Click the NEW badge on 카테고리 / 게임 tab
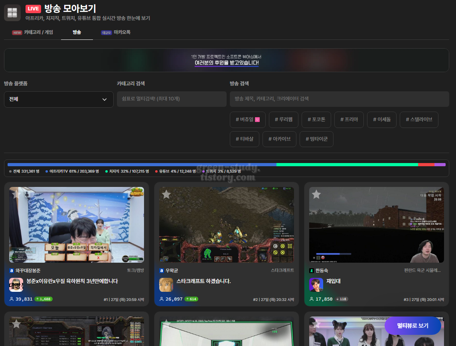This screenshot has height=346, width=456. coord(17,33)
